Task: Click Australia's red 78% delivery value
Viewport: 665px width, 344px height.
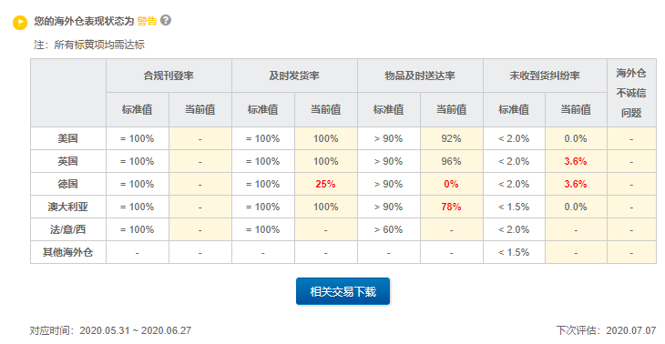Action: tap(451, 207)
